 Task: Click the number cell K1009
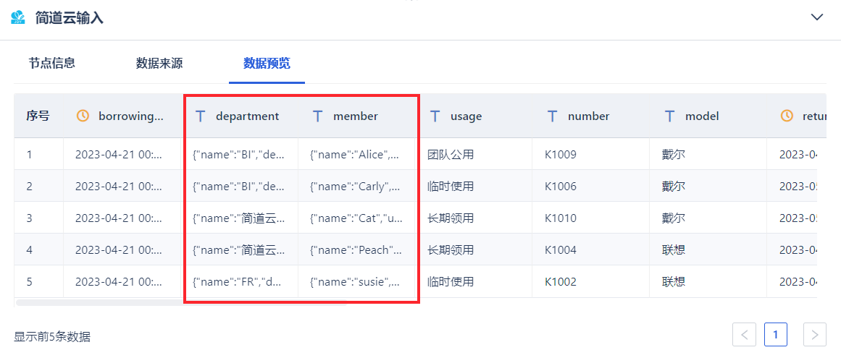point(561,154)
